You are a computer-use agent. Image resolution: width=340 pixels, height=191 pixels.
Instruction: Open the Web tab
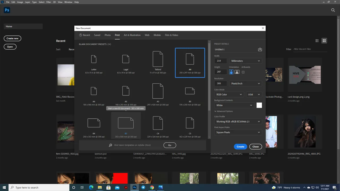[x=147, y=35]
